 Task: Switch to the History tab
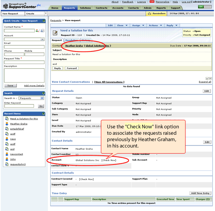pyautogui.click(x=86, y=40)
